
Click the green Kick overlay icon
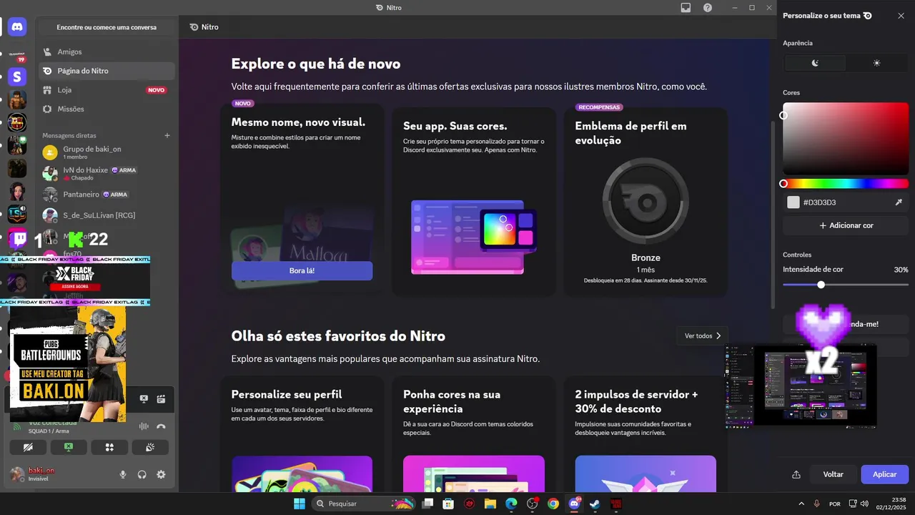76,240
